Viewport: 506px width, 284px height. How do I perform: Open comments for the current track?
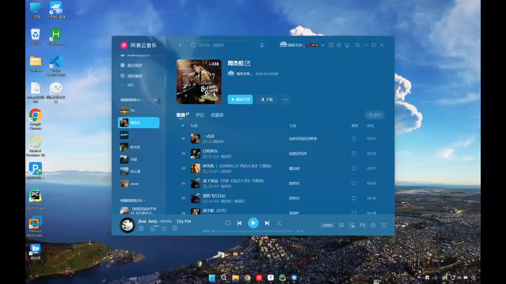point(153,228)
